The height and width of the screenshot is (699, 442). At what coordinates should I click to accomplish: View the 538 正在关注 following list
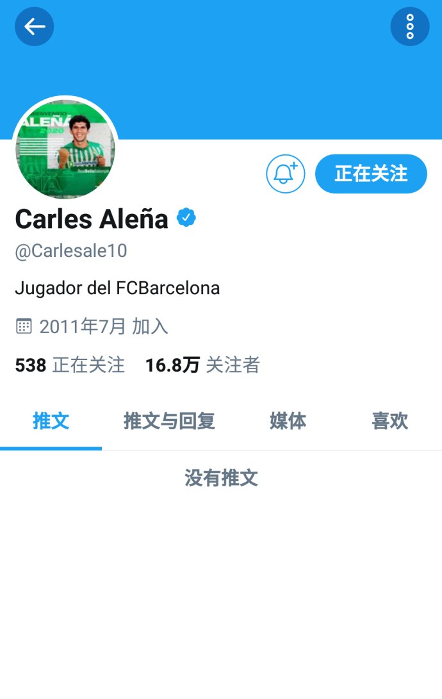(x=70, y=365)
